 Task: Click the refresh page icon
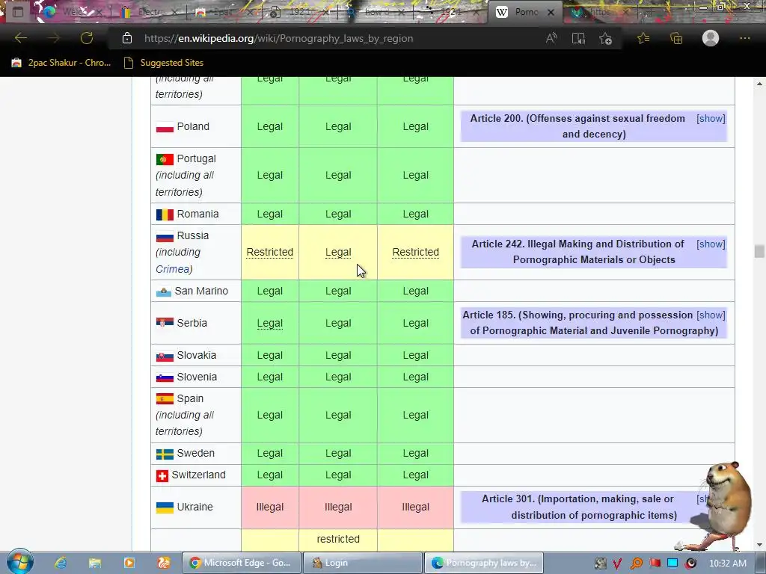pyautogui.click(x=87, y=38)
